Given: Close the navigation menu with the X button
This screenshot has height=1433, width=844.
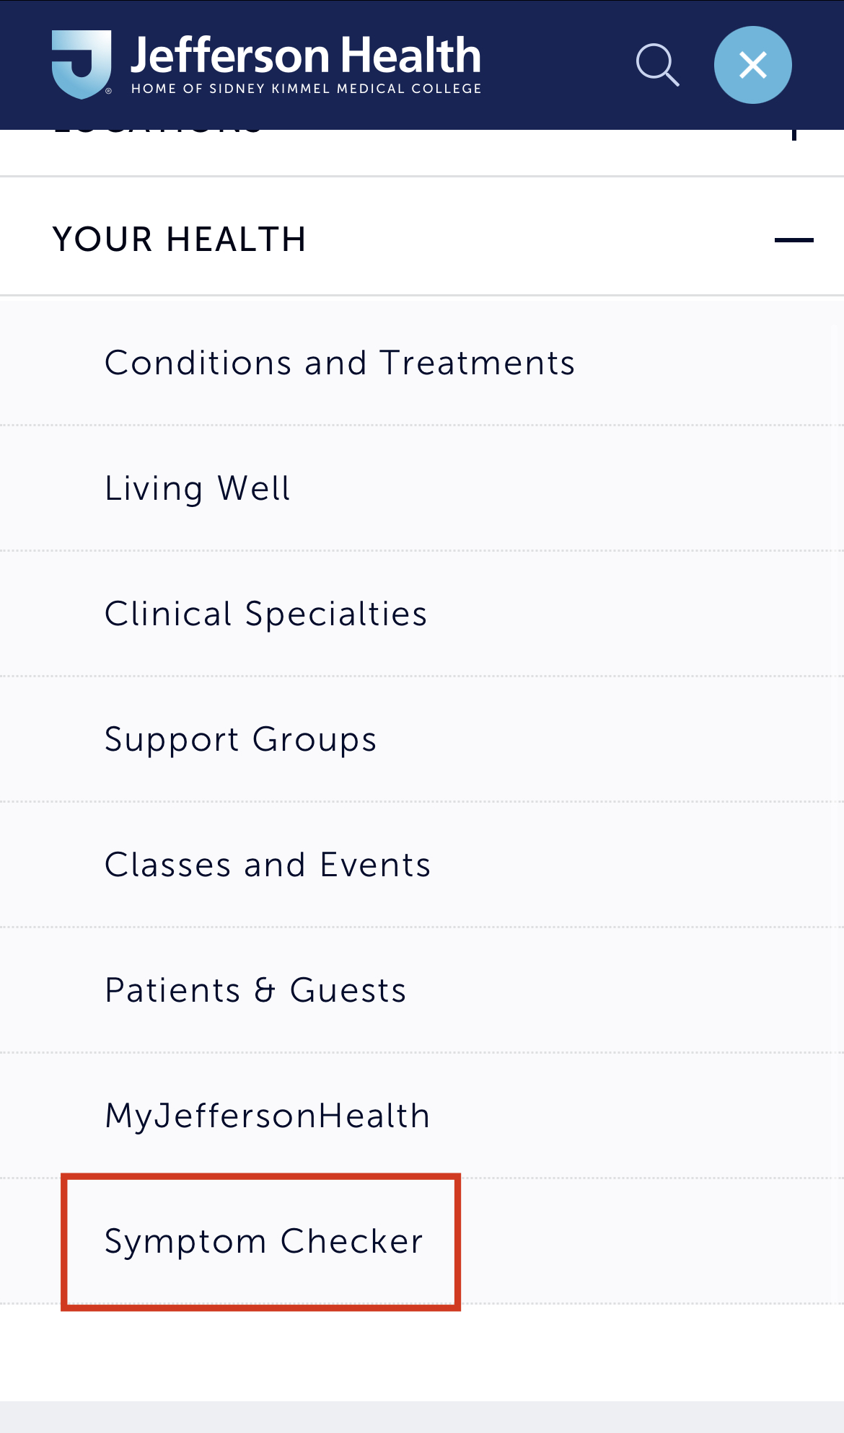Looking at the screenshot, I should pyautogui.click(x=752, y=65).
